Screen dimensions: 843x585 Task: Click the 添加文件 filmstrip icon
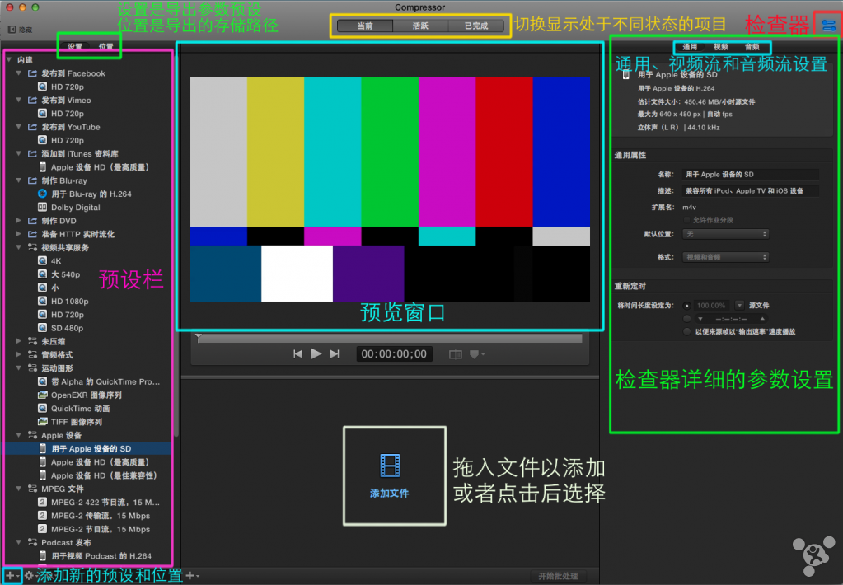pos(390,466)
